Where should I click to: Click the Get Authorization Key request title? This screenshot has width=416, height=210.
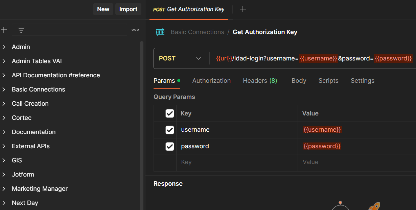[265, 32]
